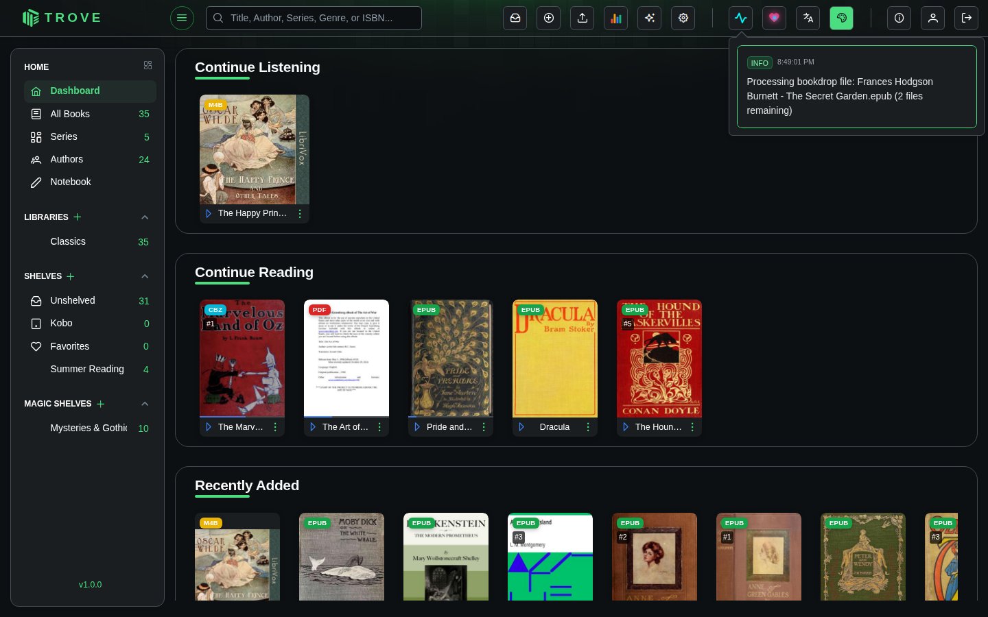Open the Unshelved shelf
Screen dimensions: 988x617
[x=90, y=301]
